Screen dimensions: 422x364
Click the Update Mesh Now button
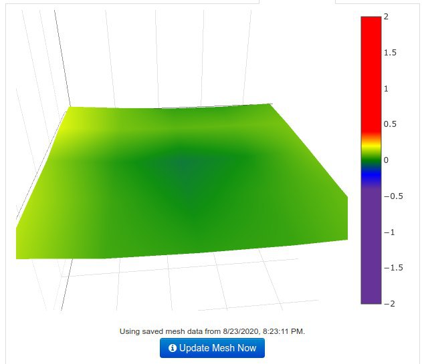coord(212,348)
